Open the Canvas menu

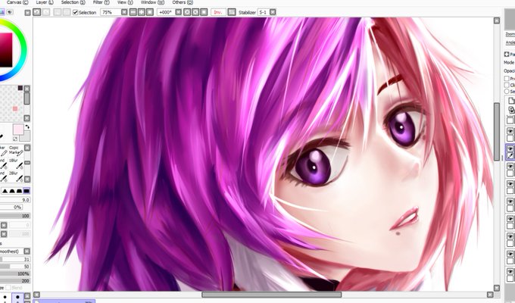click(17, 2)
